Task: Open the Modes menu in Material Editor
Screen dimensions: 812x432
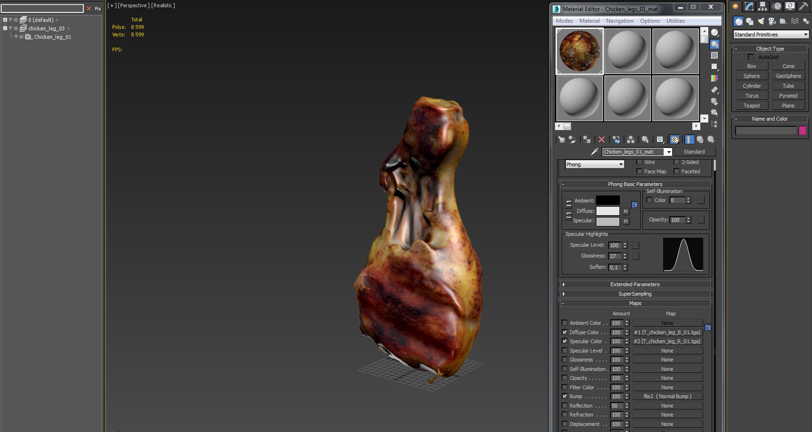Action: (564, 21)
